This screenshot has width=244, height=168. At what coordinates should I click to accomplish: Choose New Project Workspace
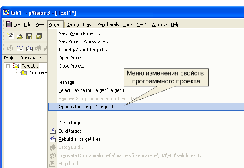146,41
